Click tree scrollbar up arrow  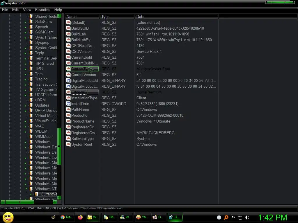[59, 16]
